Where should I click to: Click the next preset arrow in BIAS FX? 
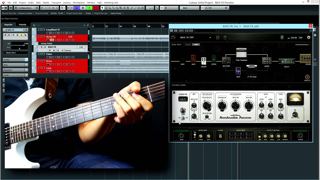(x=210, y=38)
